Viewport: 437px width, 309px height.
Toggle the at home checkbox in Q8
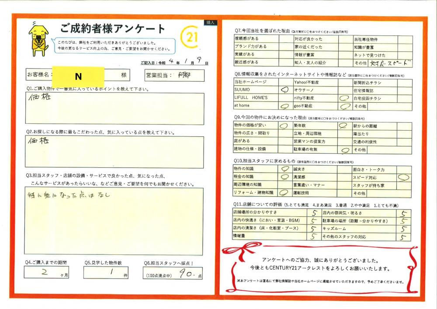tap(285, 106)
